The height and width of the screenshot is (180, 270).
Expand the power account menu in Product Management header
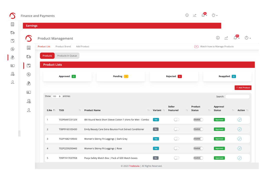coord(247,38)
